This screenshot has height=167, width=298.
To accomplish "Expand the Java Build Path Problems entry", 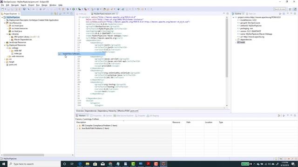I will pyautogui.click(x=77, y=128).
